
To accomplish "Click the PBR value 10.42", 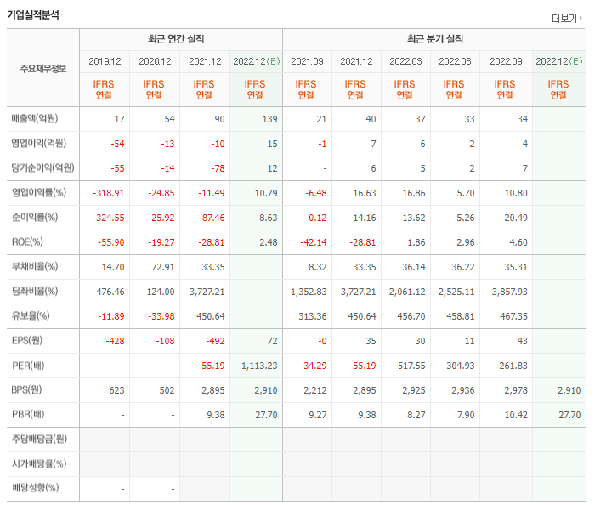I will (x=516, y=415).
